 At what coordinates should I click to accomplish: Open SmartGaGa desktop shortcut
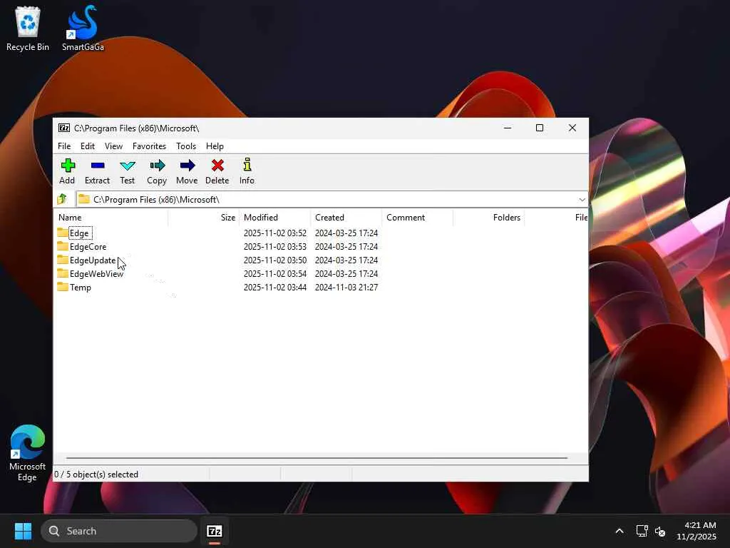[x=83, y=29]
